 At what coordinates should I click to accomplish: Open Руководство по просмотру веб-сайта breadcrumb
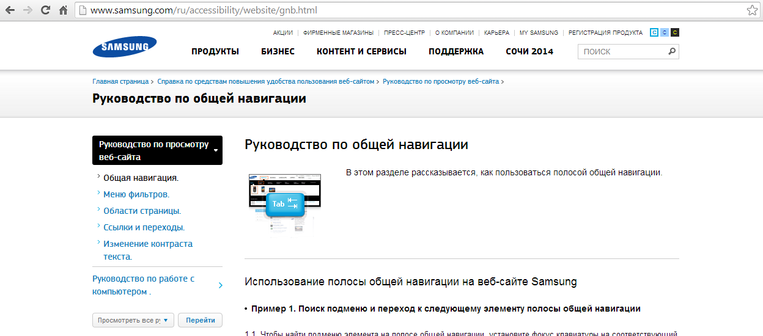click(441, 81)
